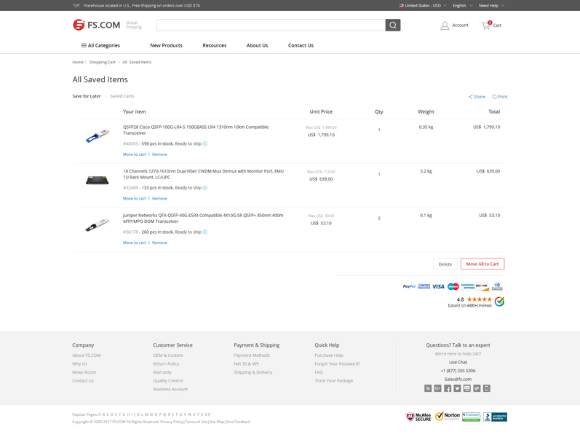The height and width of the screenshot is (437, 580).
Task: Click stock info icon for item #48355
Action: [205, 143]
